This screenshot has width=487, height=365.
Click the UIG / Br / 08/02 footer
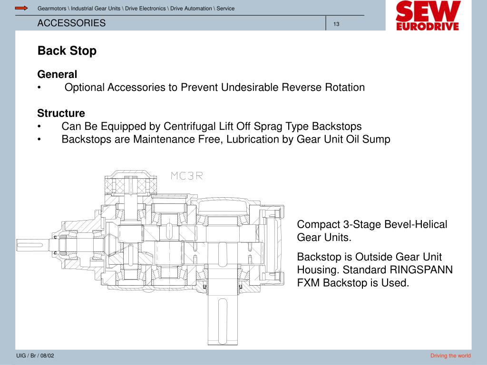coord(35,355)
